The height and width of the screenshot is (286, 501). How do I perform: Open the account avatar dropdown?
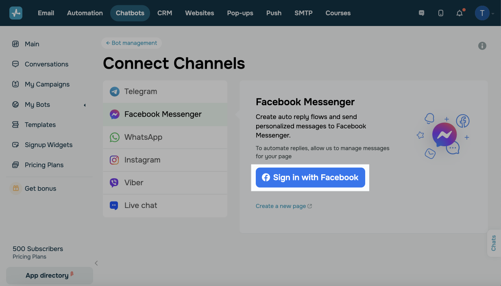click(x=482, y=13)
